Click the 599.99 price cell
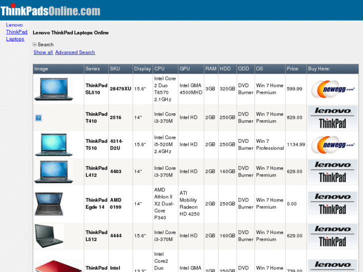 296,89
